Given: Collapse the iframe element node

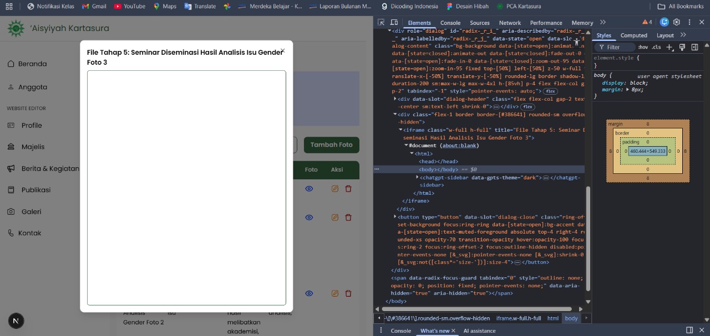Looking at the screenshot, I should [x=400, y=130].
